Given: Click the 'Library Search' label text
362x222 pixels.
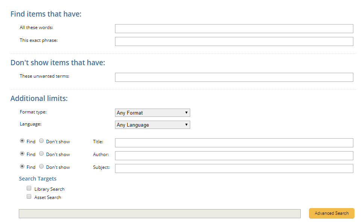Looking at the screenshot, I should click(x=49, y=189).
